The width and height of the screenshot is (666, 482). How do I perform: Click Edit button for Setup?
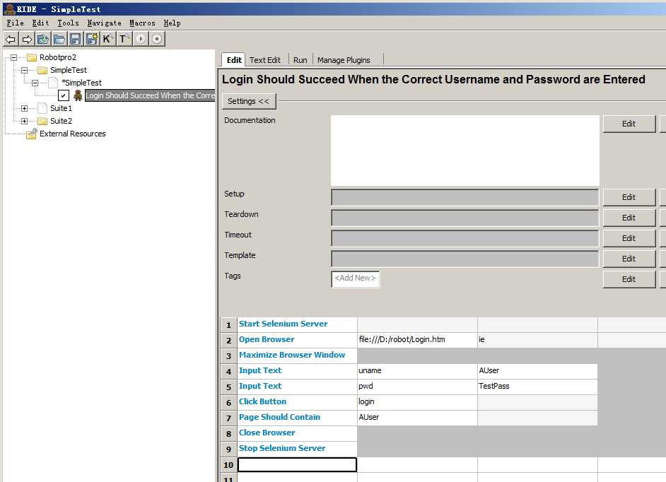(x=629, y=197)
